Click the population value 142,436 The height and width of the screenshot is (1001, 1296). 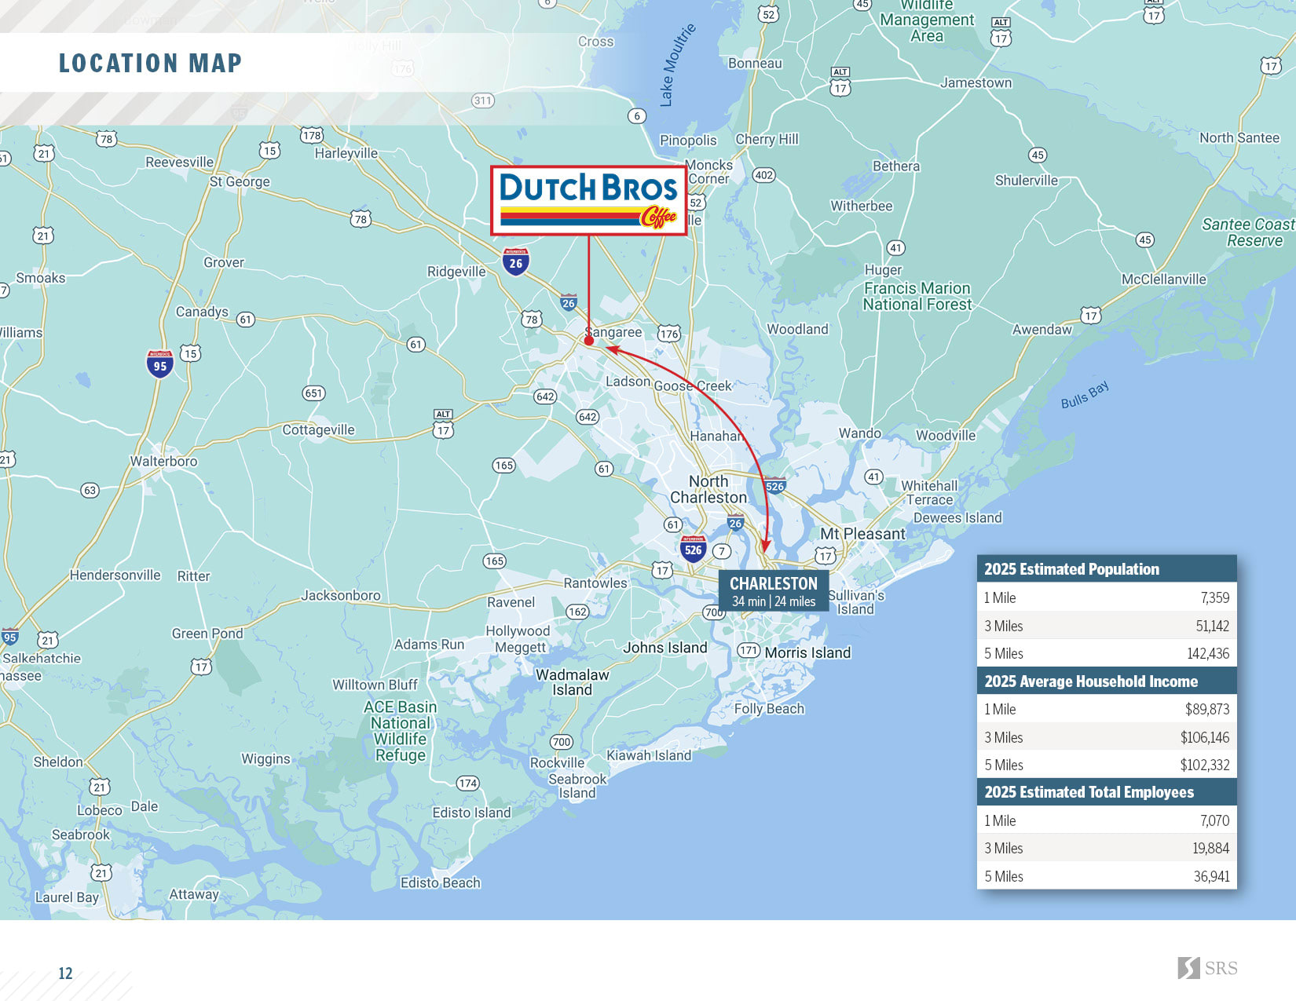point(1208,653)
